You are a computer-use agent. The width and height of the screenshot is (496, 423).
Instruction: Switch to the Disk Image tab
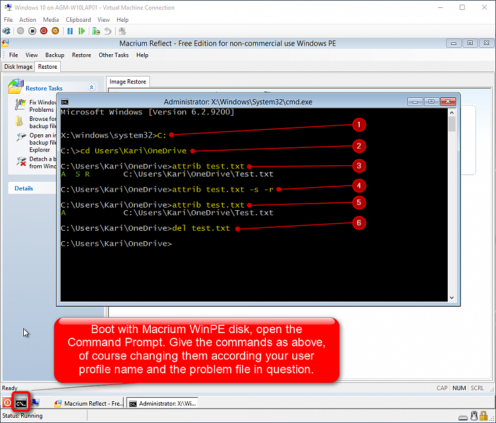18,67
